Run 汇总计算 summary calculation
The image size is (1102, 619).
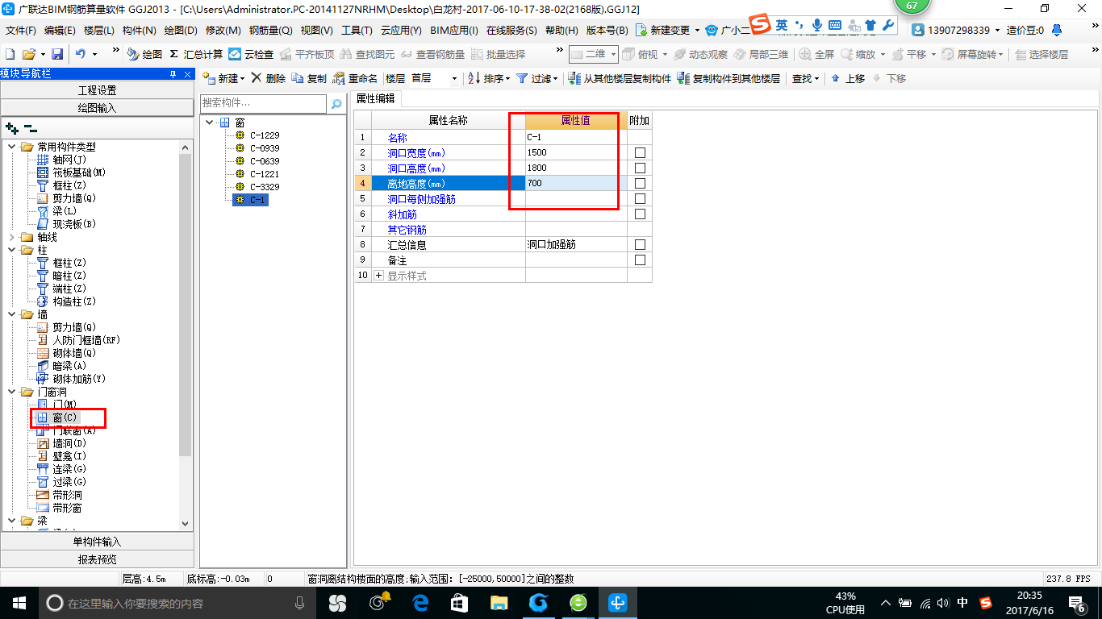(196, 54)
